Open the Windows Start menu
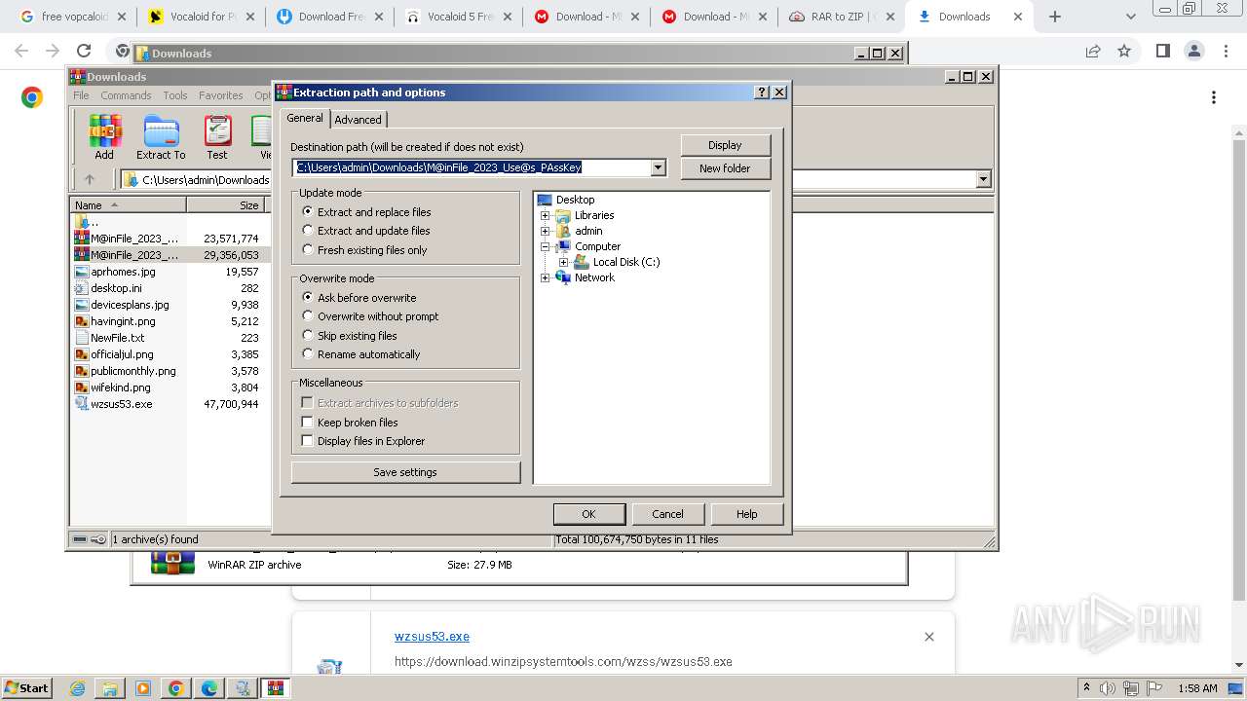The width and height of the screenshot is (1247, 701). click(x=26, y=688)
